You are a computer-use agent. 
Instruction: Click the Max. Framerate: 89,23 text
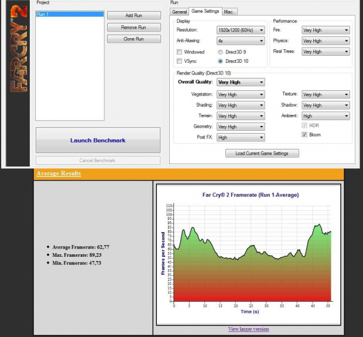coord(77,255)
